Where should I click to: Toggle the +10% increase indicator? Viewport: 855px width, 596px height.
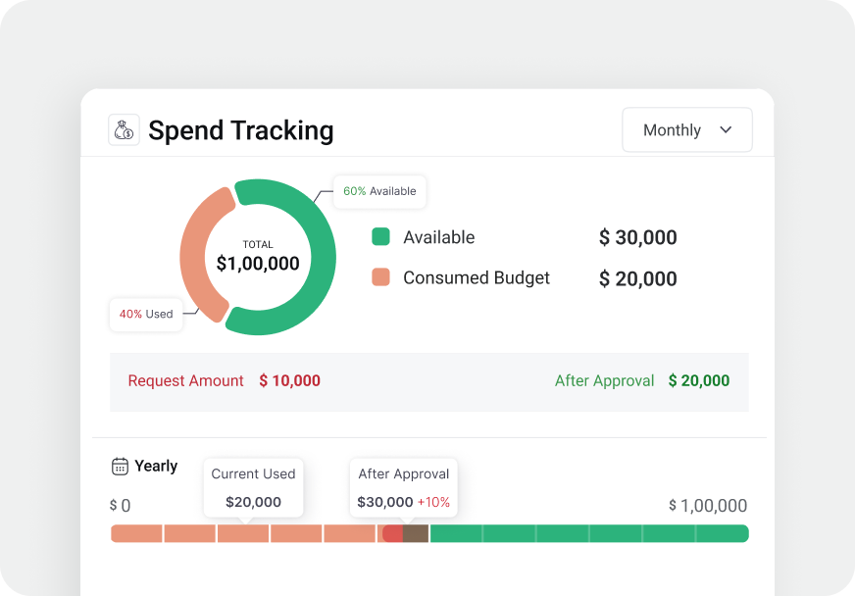[435, 502]
